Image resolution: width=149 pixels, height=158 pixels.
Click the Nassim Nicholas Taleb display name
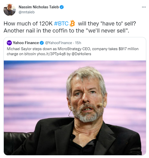[x=39, y=7]
